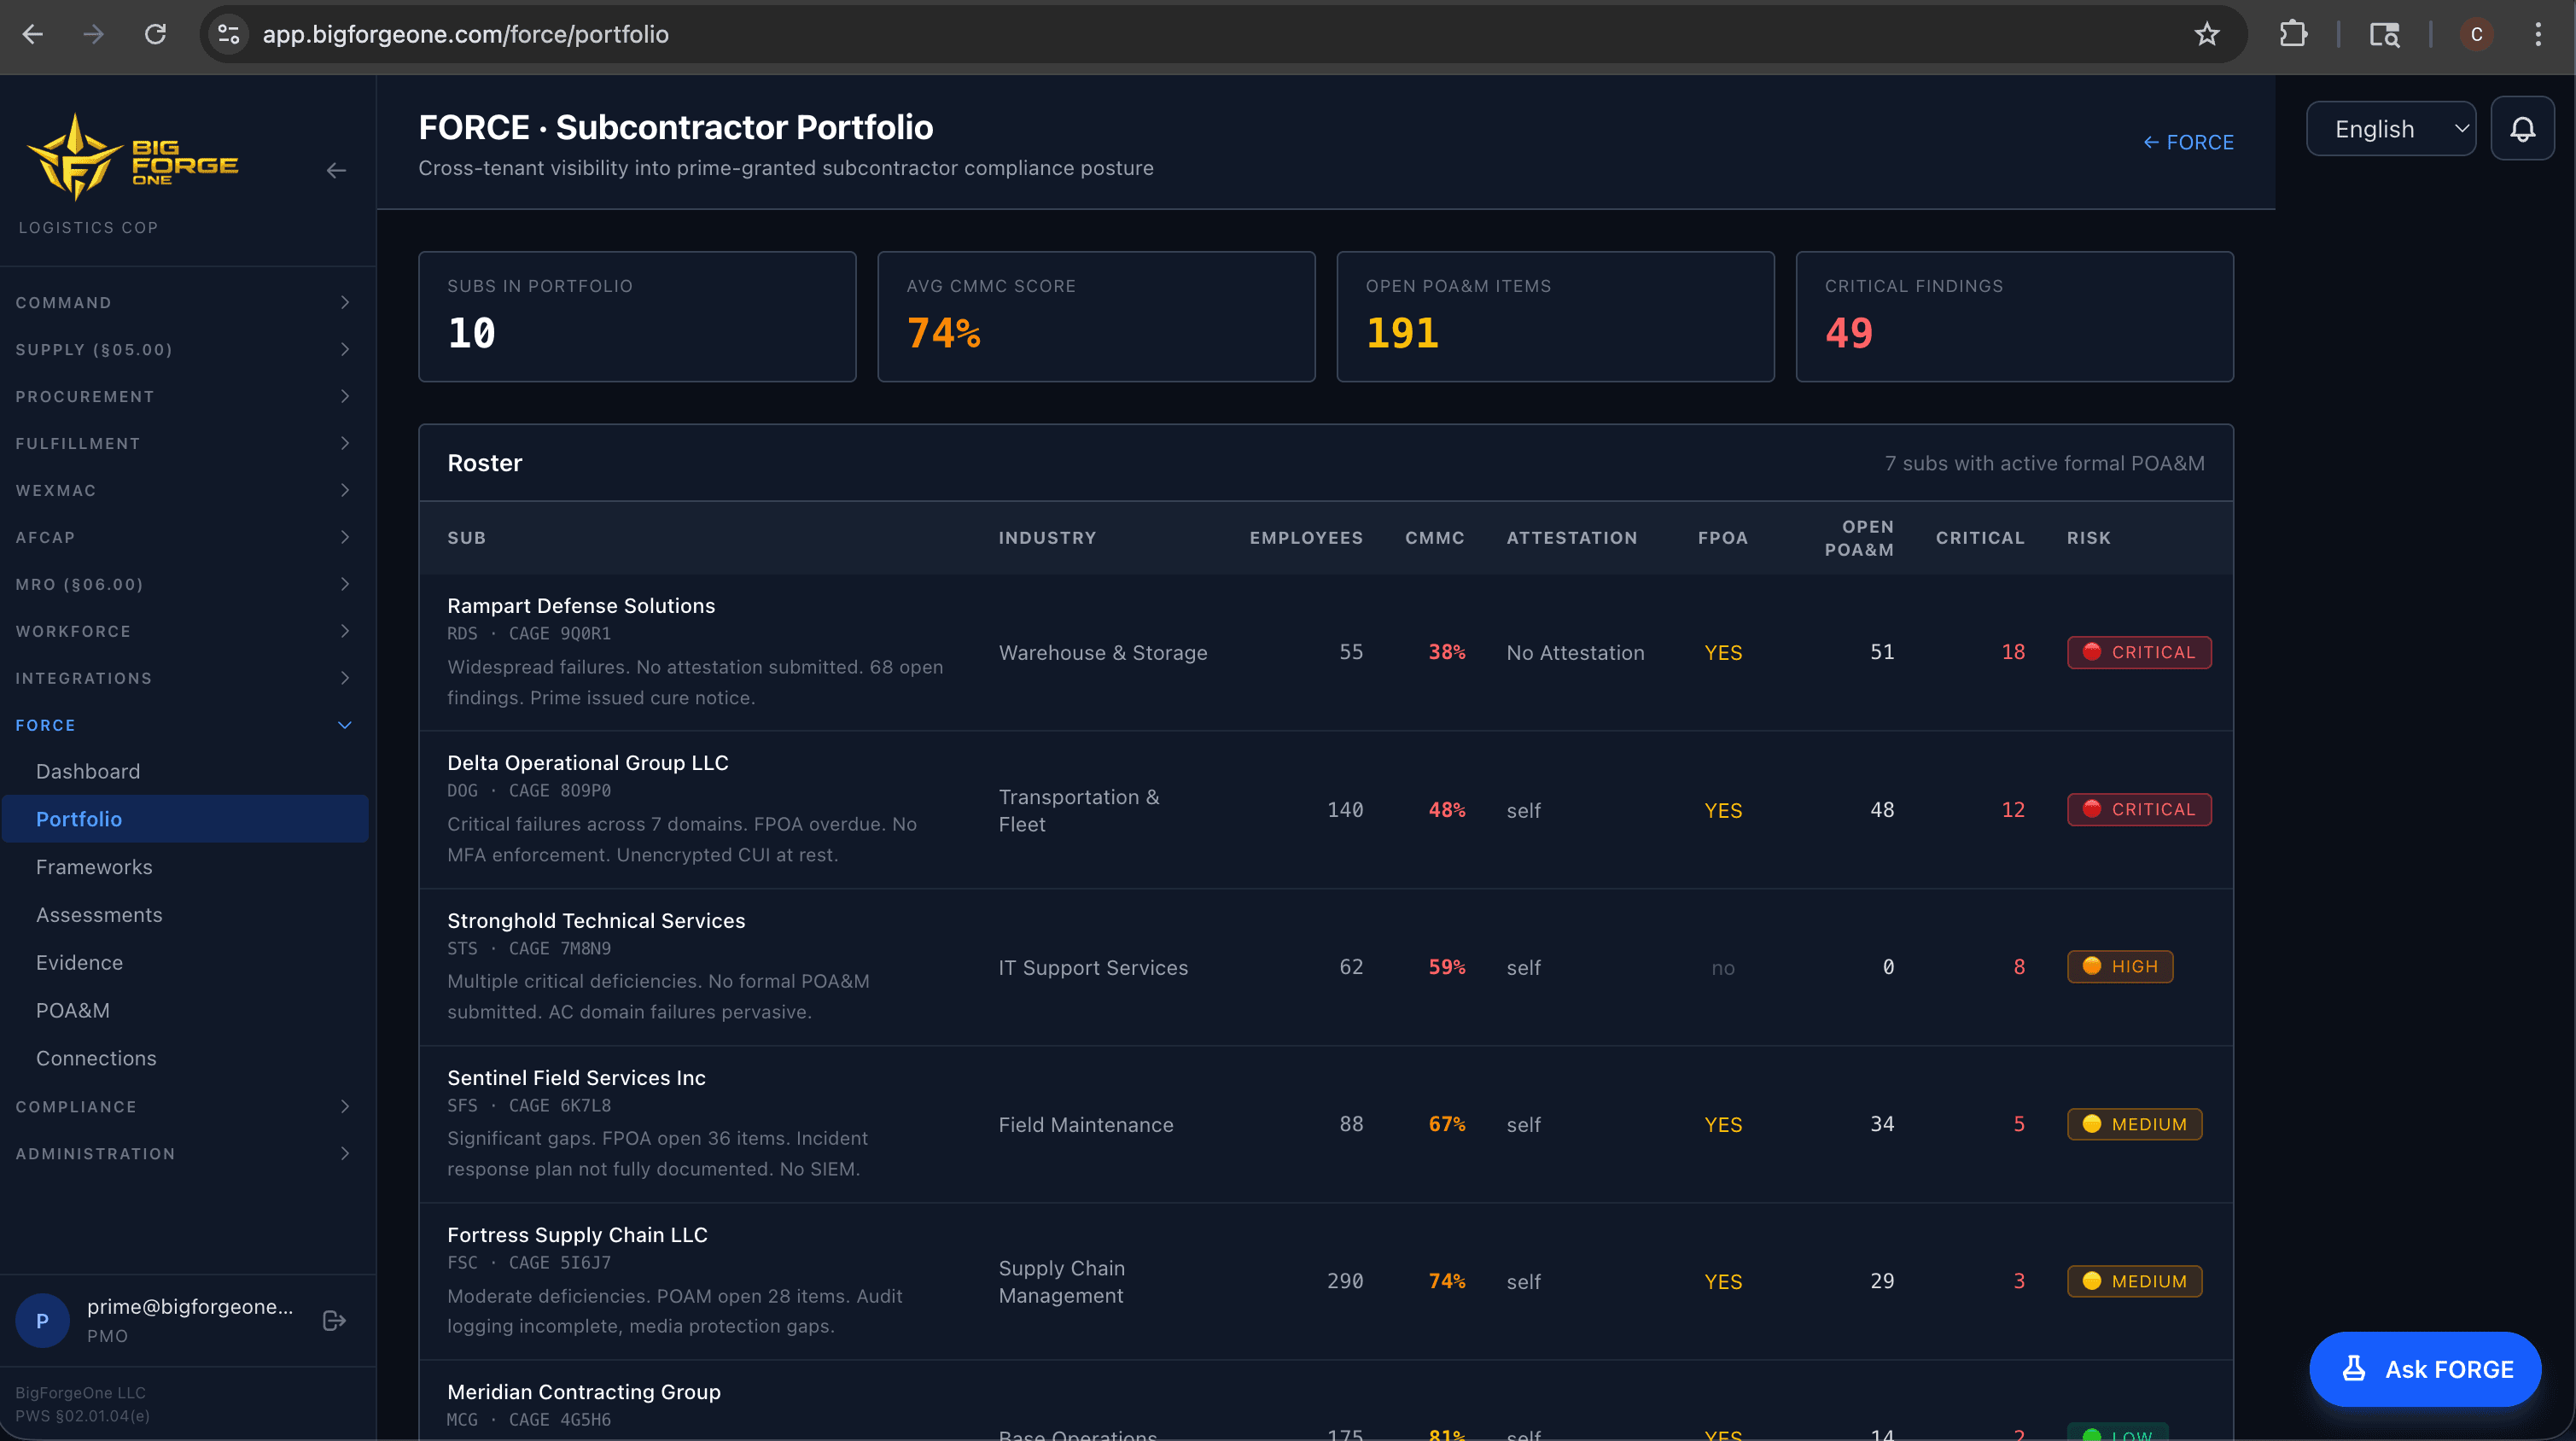
Task: Log out using the sign-out icon
Action: tap(334, 1320)
